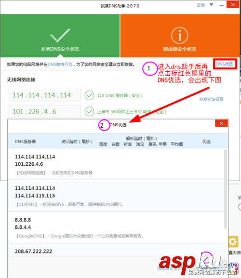Open the 反馈 feedback link
Image resolution: width=241 pixels, height=278 pixels.
click(201, 5)
